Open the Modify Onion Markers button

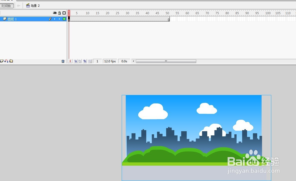coord(90,61)
